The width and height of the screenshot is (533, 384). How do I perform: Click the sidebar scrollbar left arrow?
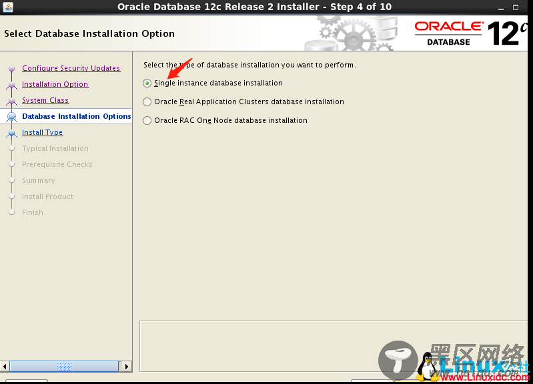pyautogui.click(x=5, y=366)
